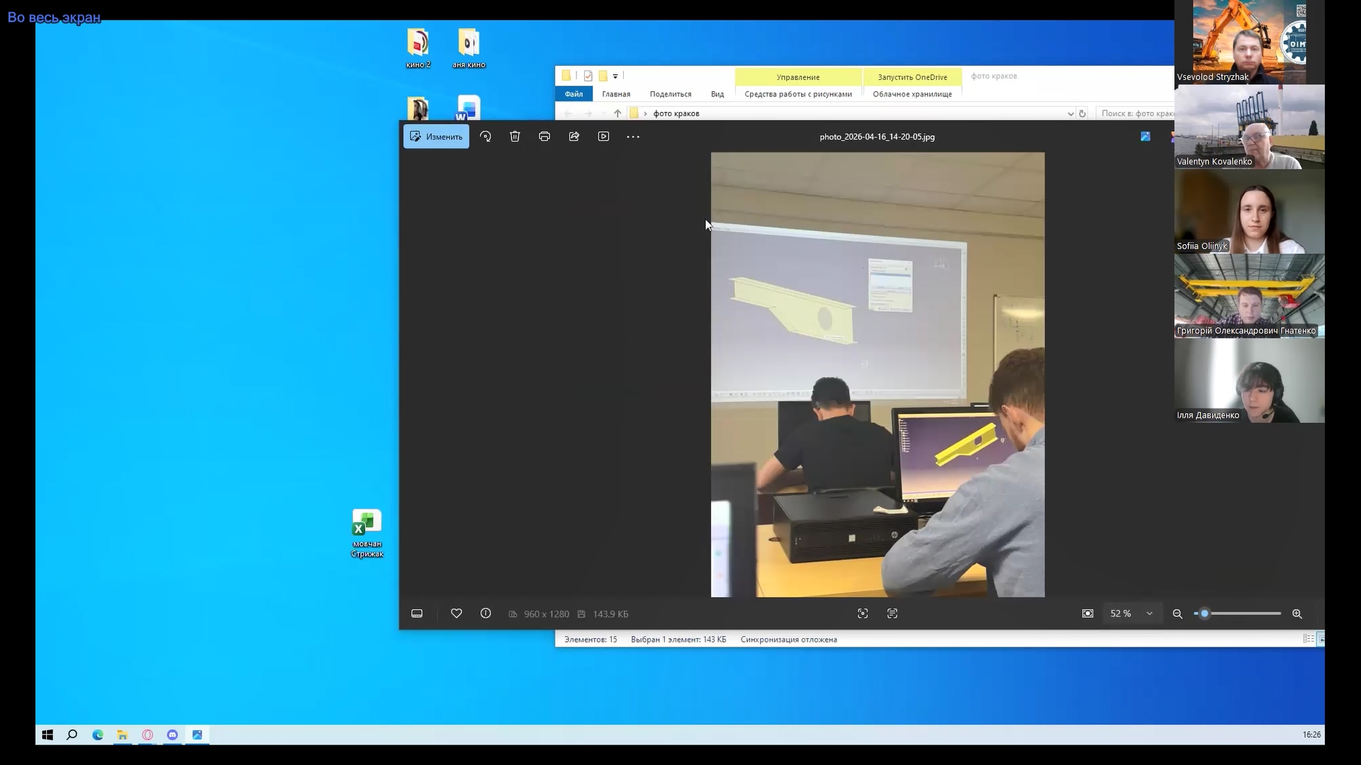
Task: Add photo to favorites heart icon
Action: [457, 613]
